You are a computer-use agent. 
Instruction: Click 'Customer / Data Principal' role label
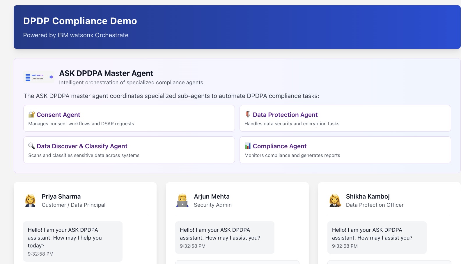tap(74, 205)
